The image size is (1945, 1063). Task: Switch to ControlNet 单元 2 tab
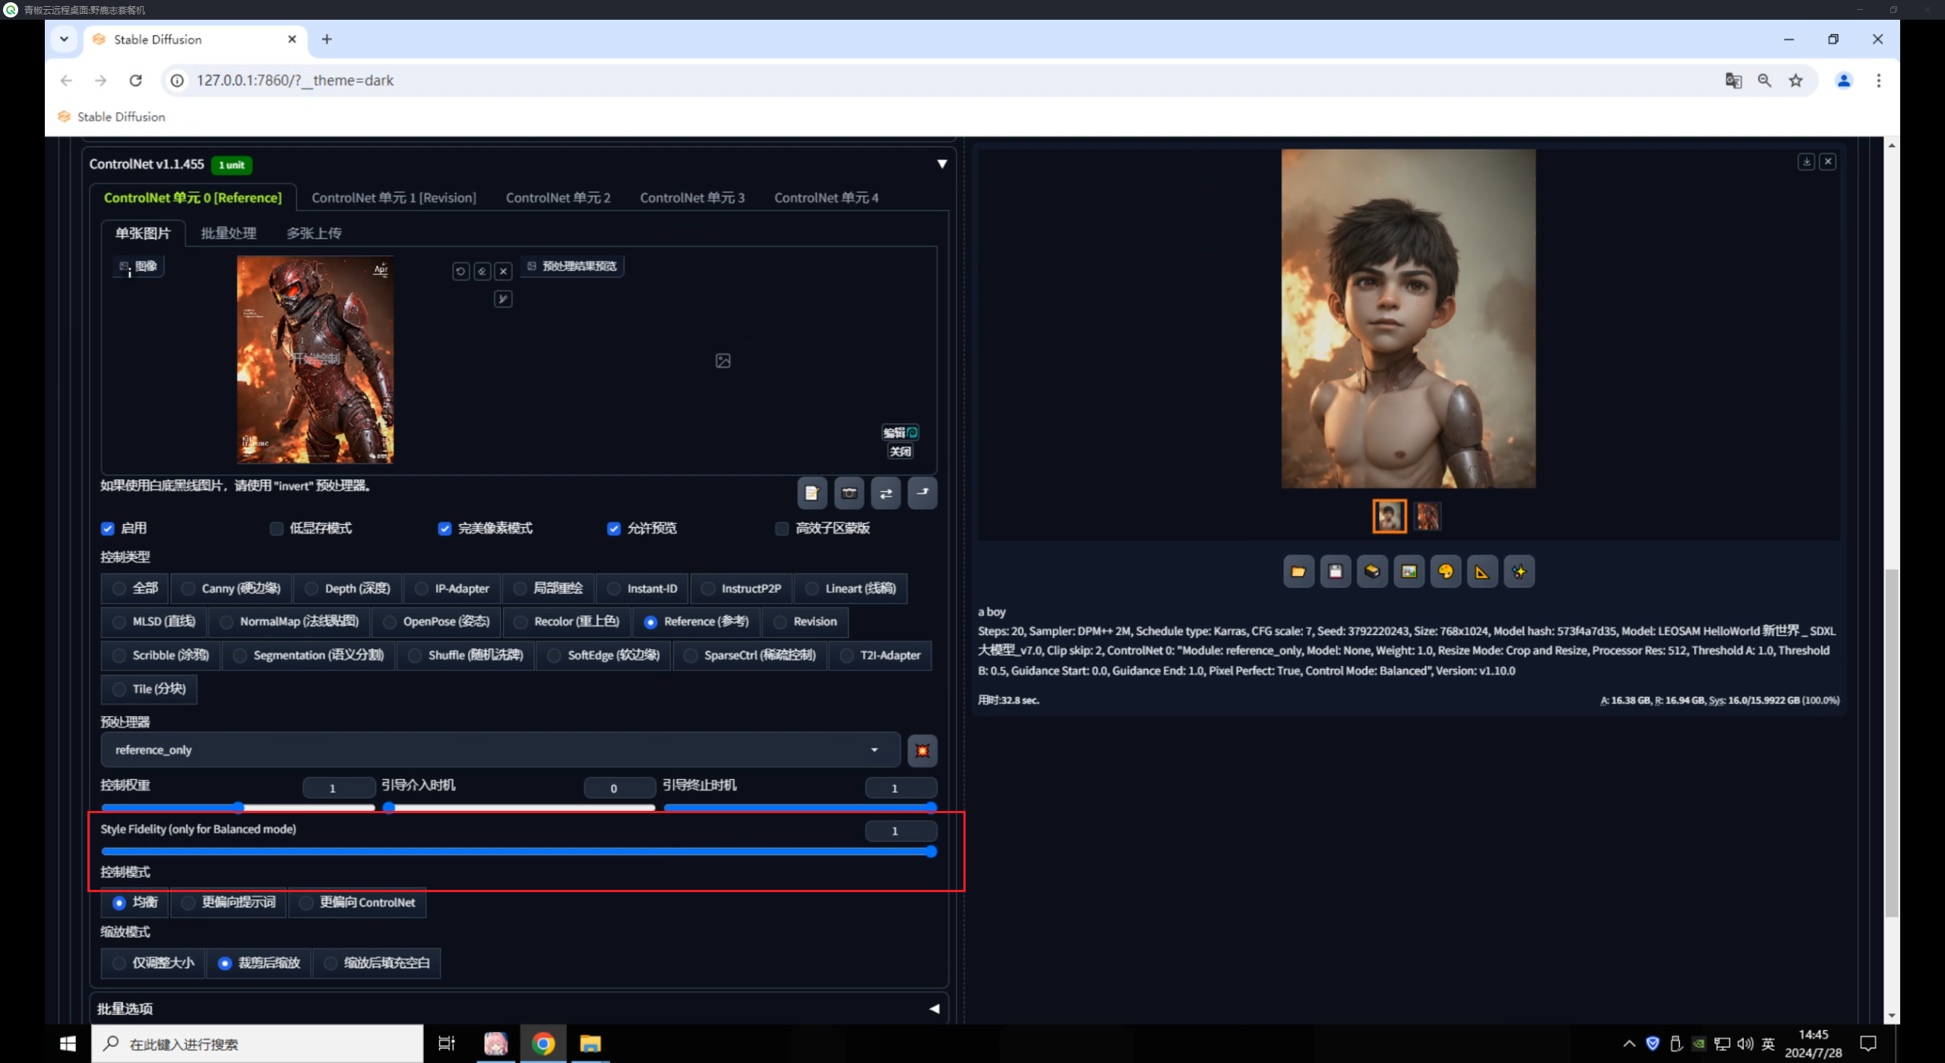click(x=558, y=197)
